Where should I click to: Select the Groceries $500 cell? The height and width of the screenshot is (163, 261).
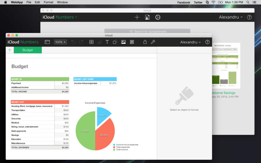click(x=62, y=119)
